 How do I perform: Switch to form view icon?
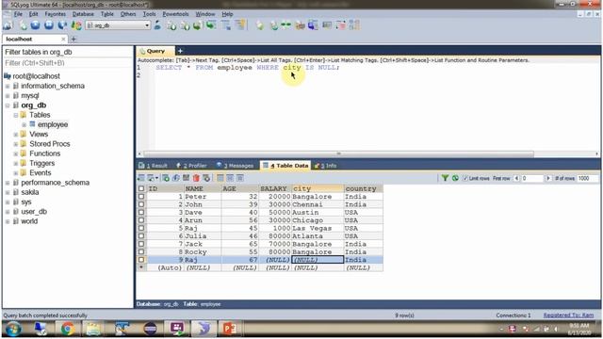pos(230,178)
